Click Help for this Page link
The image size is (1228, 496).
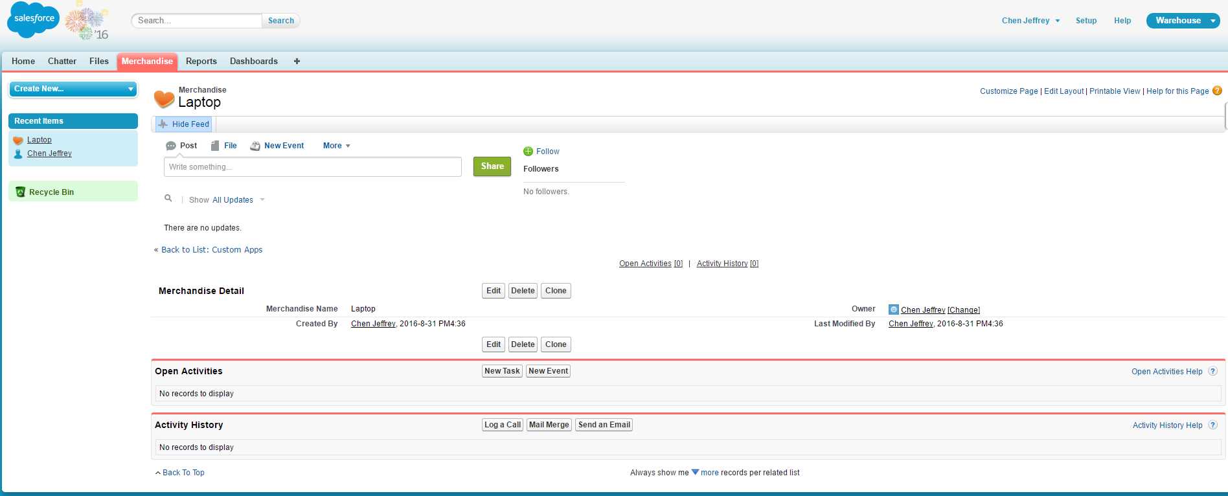tap(1177, 91)
